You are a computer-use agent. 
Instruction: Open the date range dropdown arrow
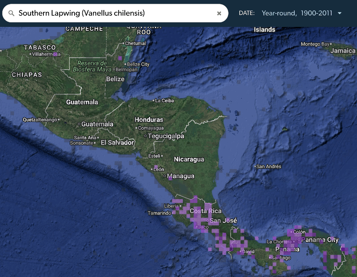[x=339, y=13]
